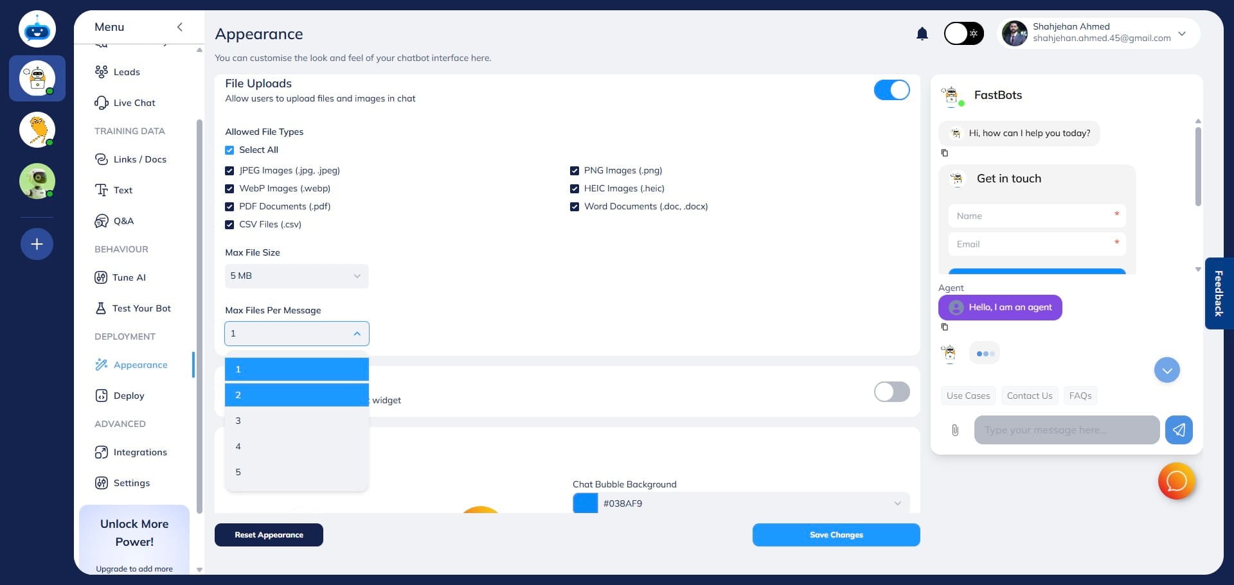
Task: Expand the account menu for Shahjehan Ahmed
Action: [1182, 33]
